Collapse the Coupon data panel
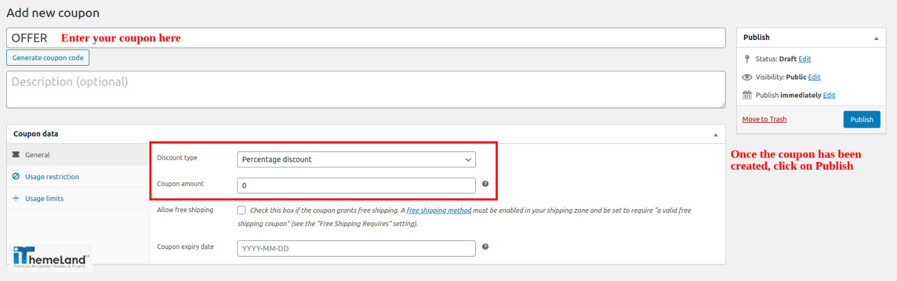This screenshot has width=897, height=281. point(715,134)
